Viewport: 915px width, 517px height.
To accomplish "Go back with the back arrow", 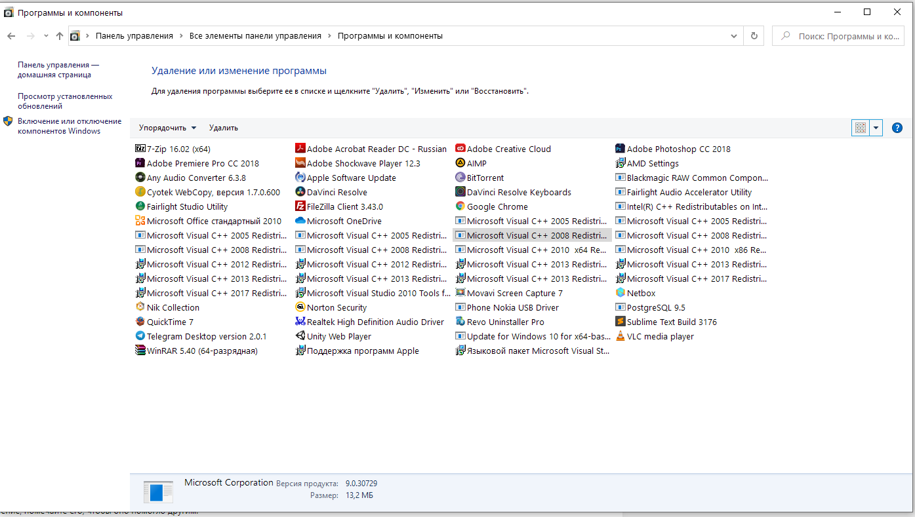I will tap(11, 36).
